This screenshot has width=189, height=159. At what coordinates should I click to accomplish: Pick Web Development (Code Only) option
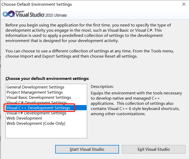(x=36, y=123)
